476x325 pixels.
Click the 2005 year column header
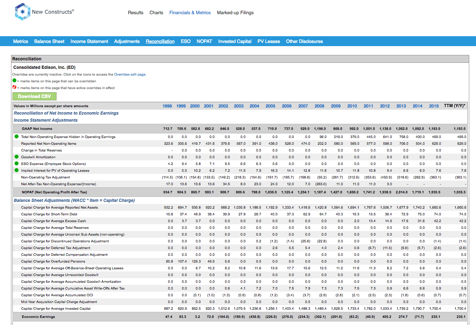pyautogui.click(x=271, y=106)
